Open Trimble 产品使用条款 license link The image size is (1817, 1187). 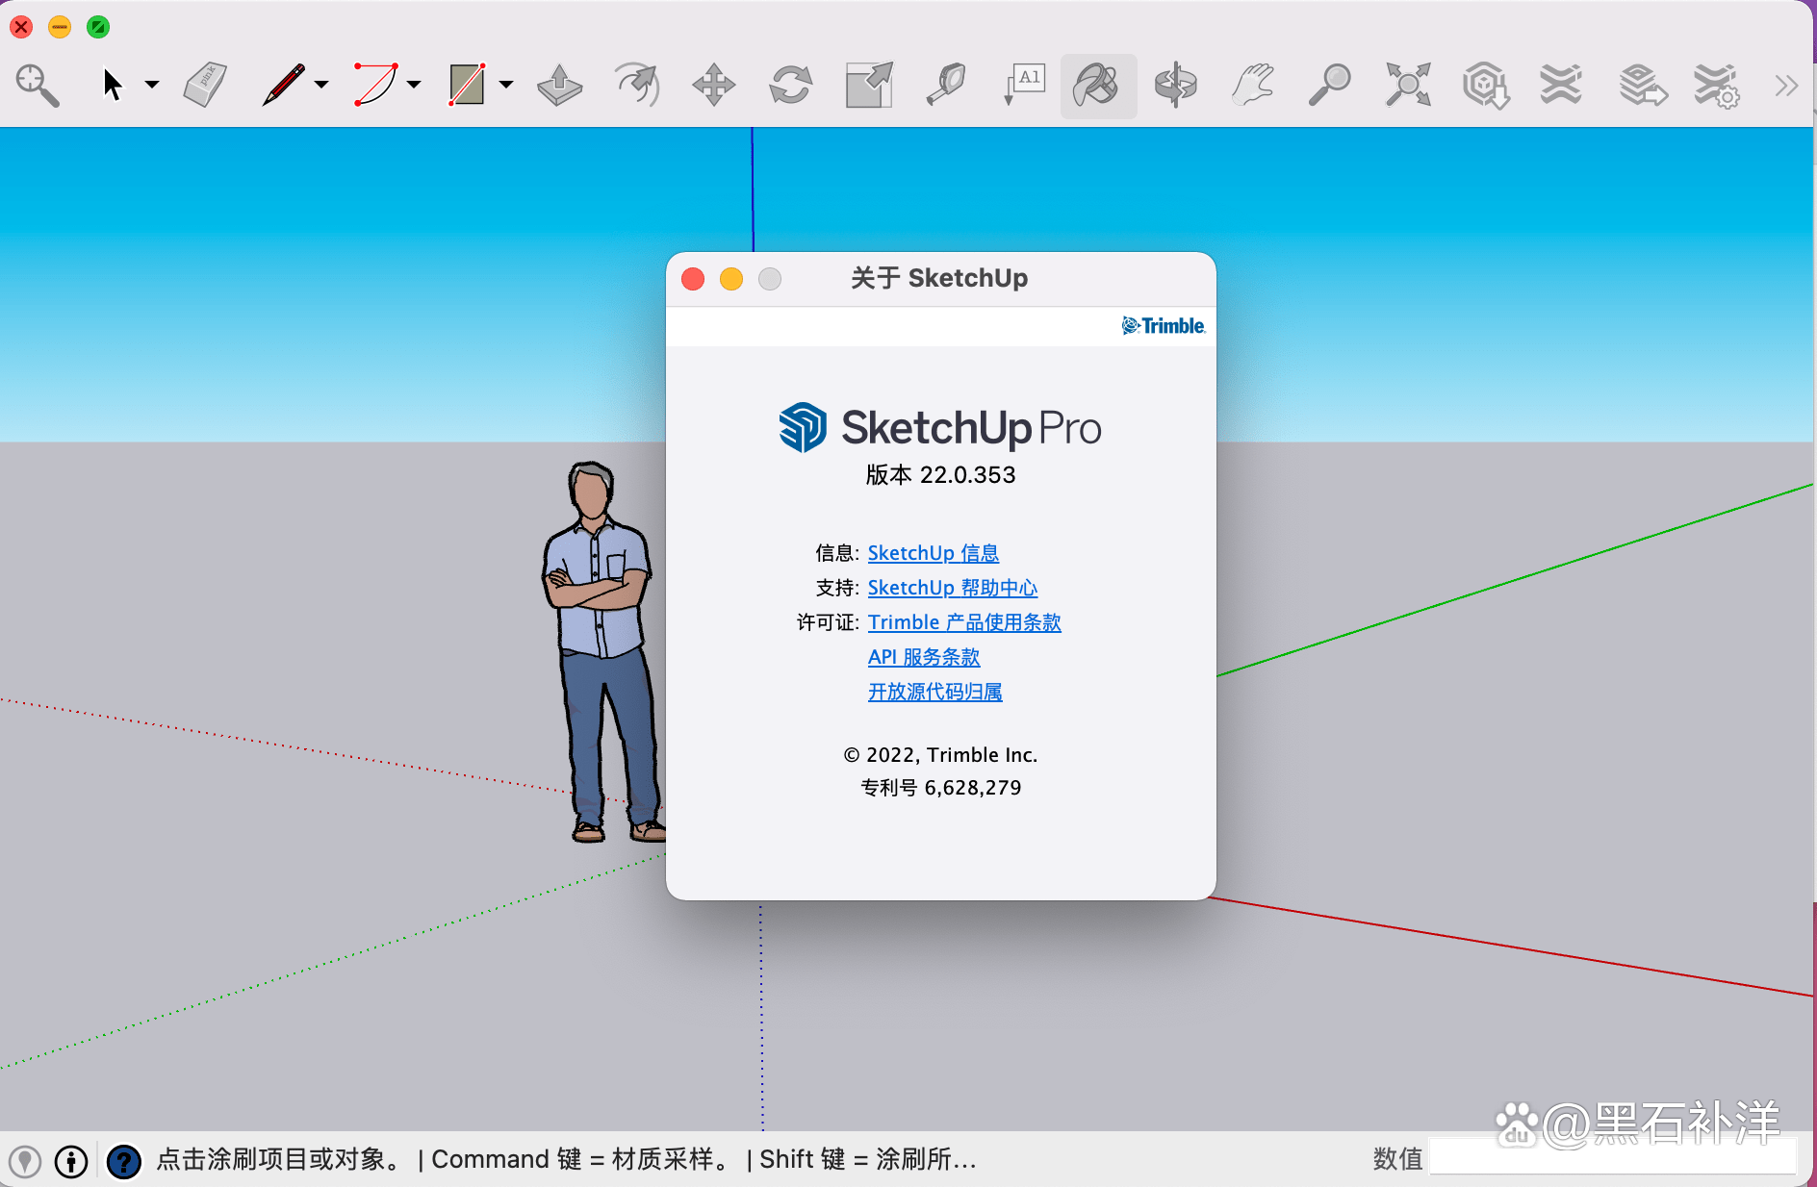click(x=963, y=622)
